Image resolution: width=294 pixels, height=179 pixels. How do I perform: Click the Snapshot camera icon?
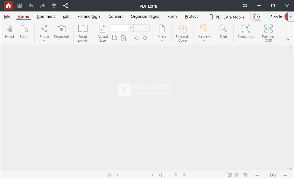coord(61,29)
